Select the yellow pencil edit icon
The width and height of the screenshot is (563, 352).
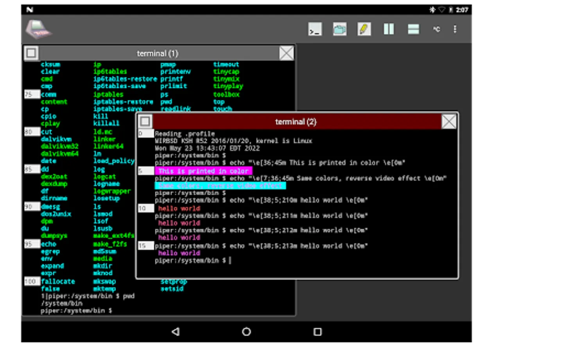click(x=364, y=29)
